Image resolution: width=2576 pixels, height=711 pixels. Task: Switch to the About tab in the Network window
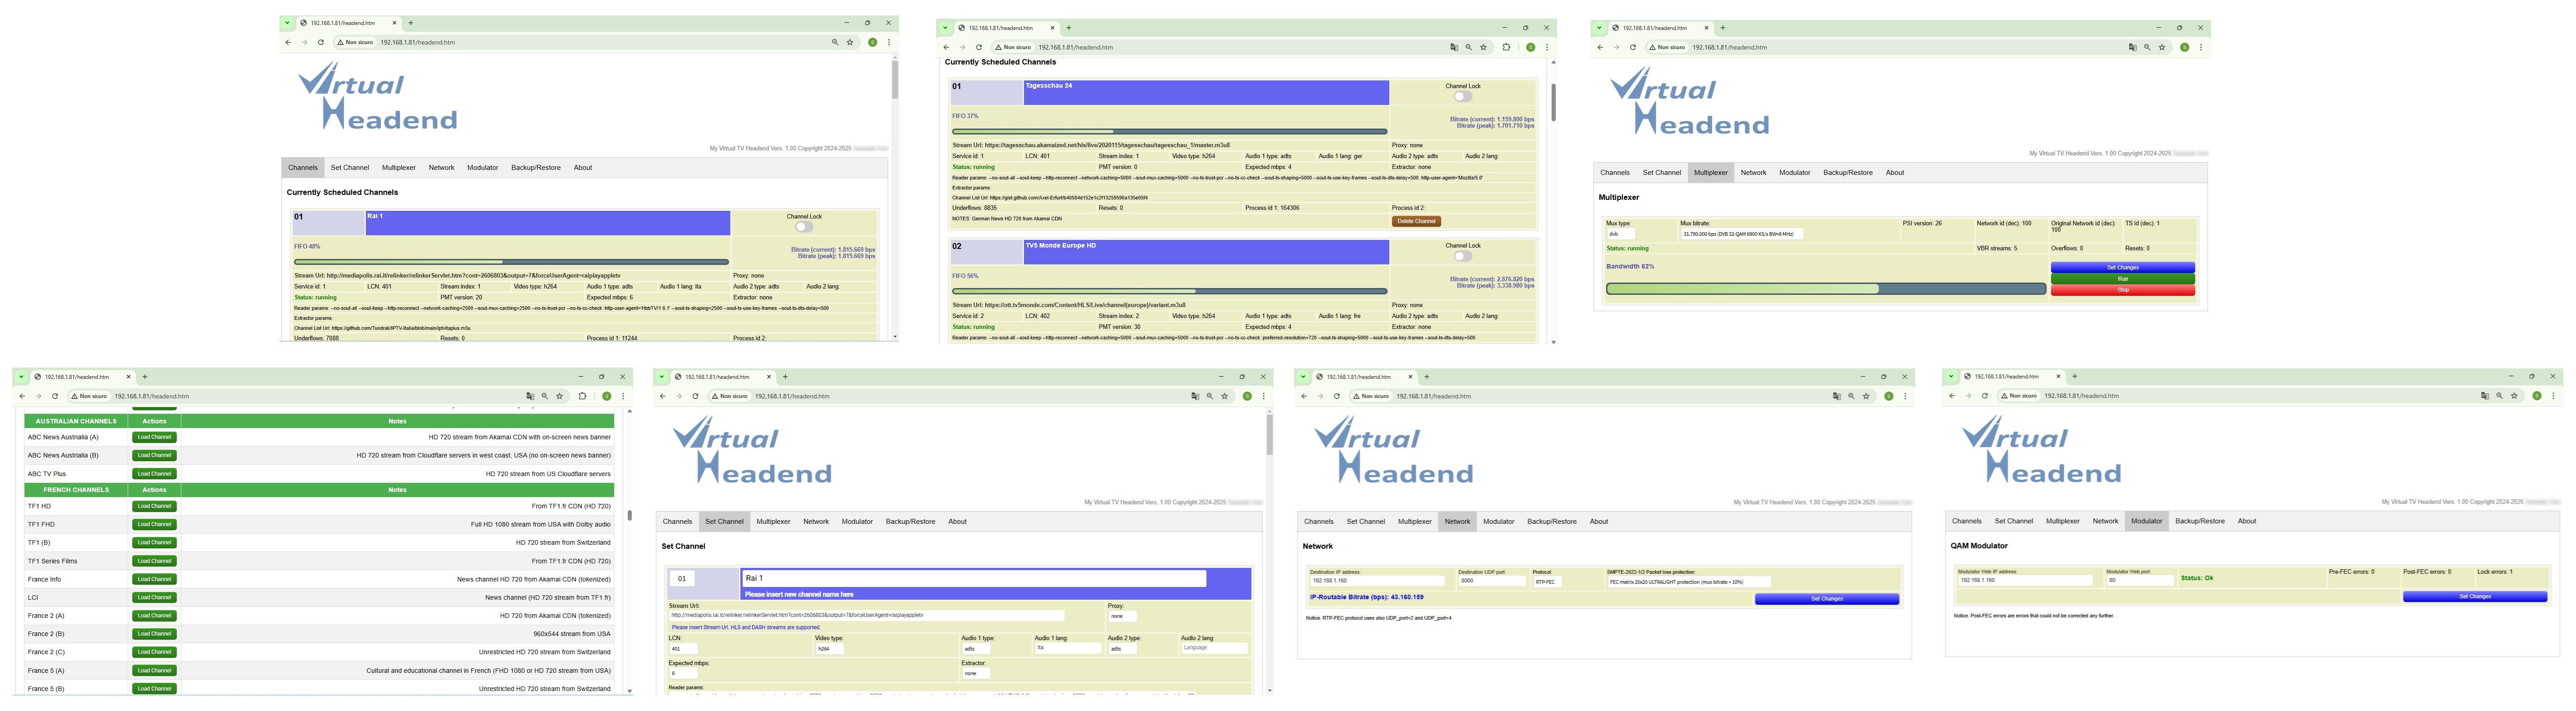pyautogui.click(x=1599, y=521)
